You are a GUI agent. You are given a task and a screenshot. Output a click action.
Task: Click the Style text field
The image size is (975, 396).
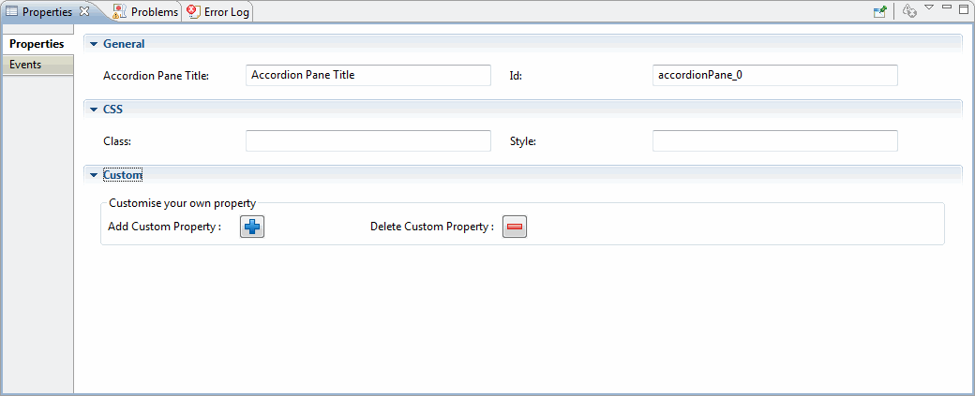pyautogui.click(x=774, y=141)
